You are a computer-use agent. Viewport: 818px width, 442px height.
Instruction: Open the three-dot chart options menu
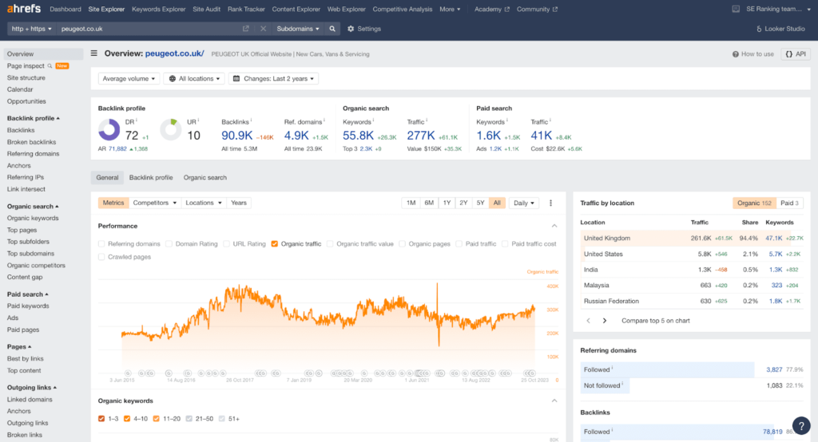click(x=551, y=203)
